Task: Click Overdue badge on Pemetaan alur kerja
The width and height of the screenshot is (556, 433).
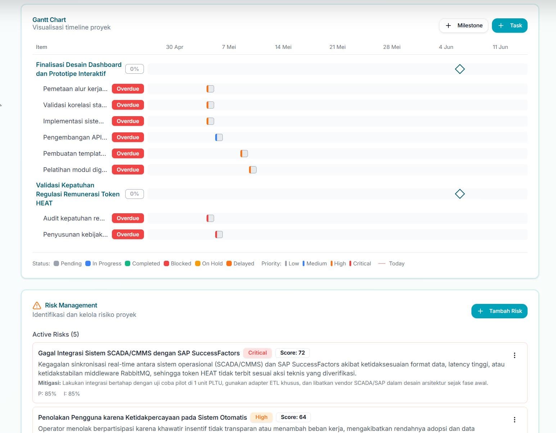Action: (x=128, y=89)
